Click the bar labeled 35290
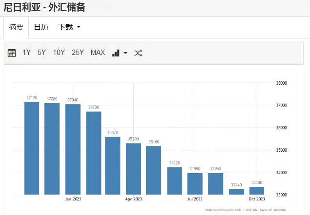 coord(133,169)
